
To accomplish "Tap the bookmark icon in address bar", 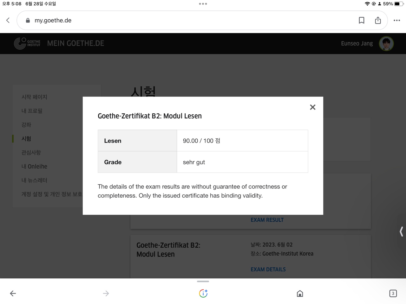I will click(361, 20).
